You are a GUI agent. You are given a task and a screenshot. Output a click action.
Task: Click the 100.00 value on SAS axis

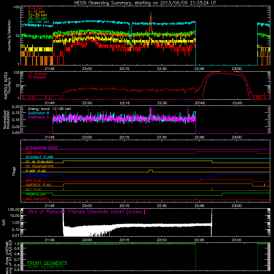point(14,210)
